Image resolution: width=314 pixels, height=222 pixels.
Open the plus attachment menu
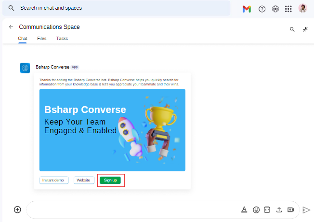(17, 209)
